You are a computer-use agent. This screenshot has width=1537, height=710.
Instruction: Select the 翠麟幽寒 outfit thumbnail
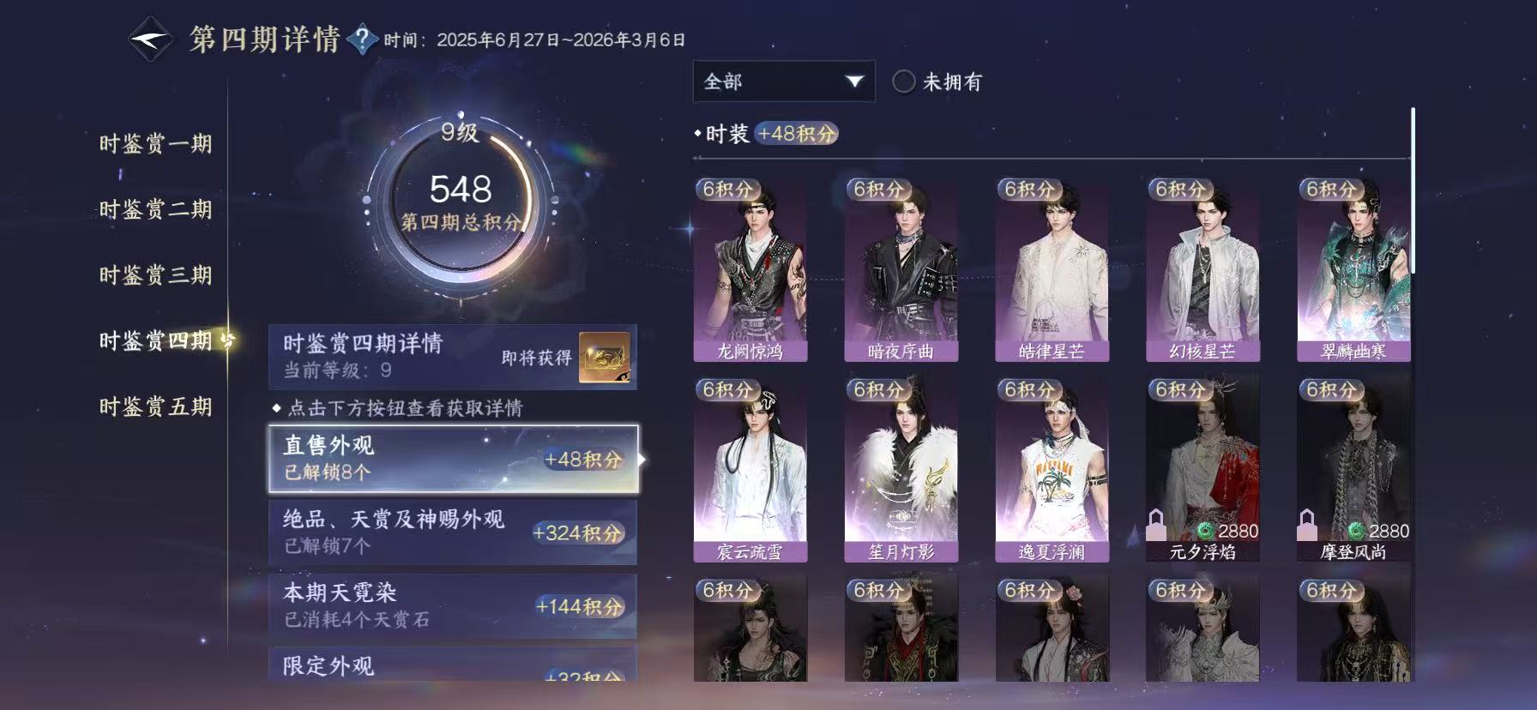click(x=1353, y=270)
